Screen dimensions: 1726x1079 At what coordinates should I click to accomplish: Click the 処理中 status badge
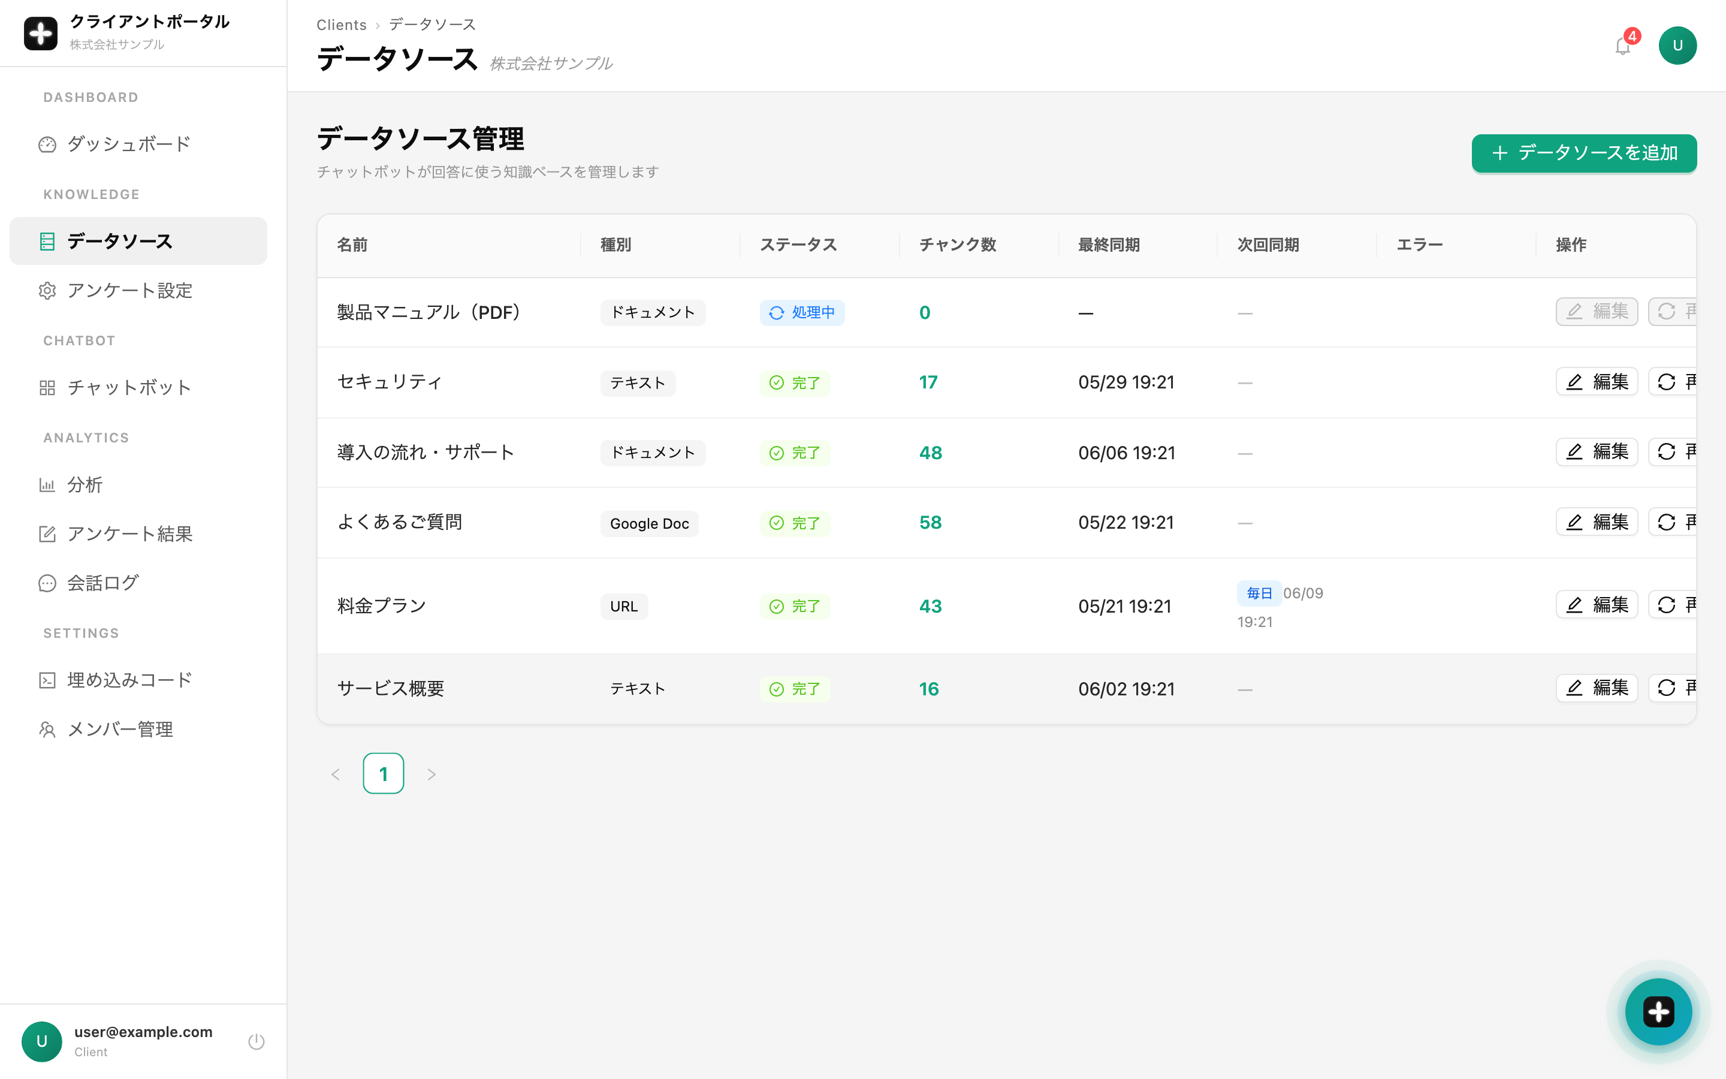pyautogui.click(x=802, y=312)
